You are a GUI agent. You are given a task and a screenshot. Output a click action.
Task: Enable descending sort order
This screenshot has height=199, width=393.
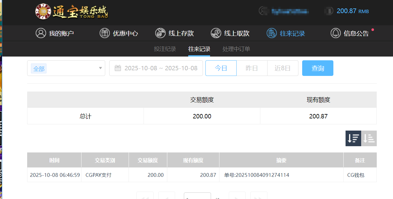coord(353,138)
